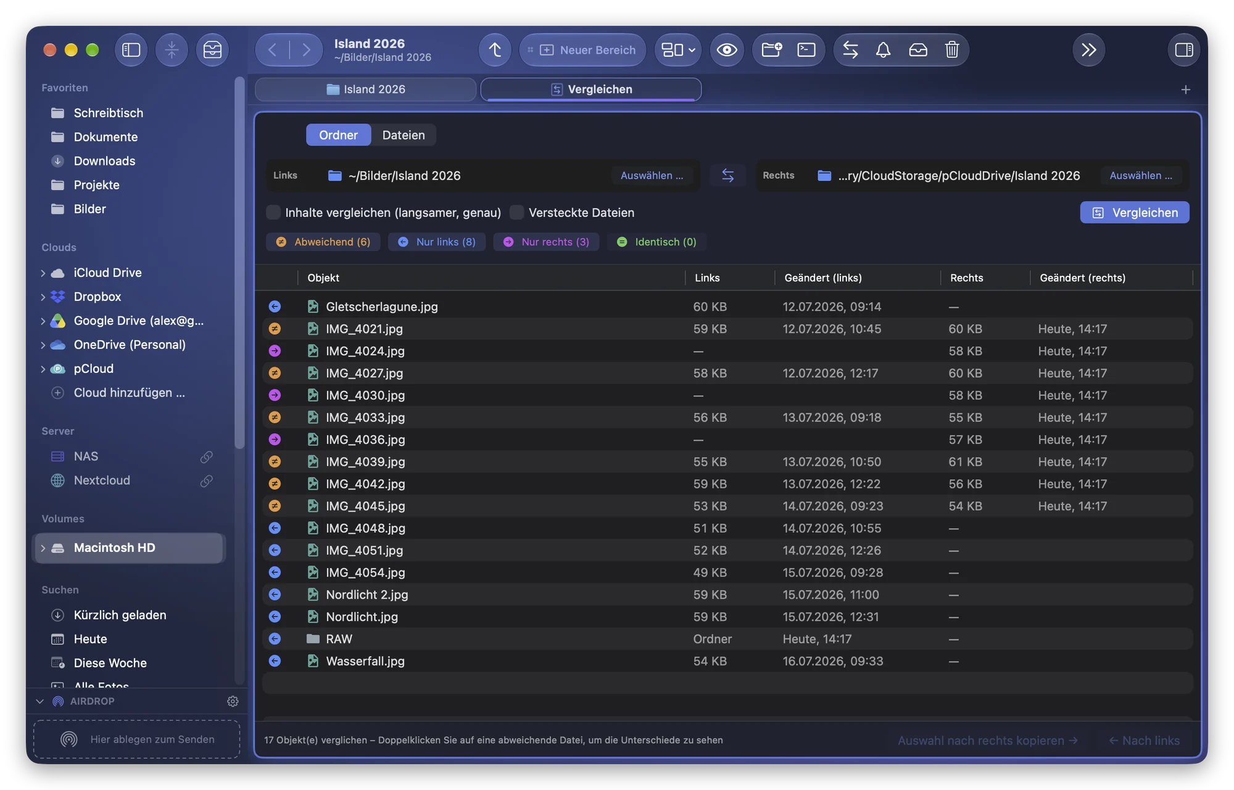Navigate forward with right arrow
1234x790 pixels.
(305, 50)
